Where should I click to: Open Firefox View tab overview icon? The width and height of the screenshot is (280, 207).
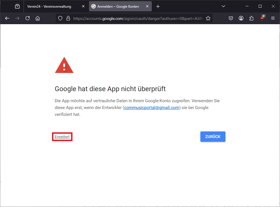17,7
